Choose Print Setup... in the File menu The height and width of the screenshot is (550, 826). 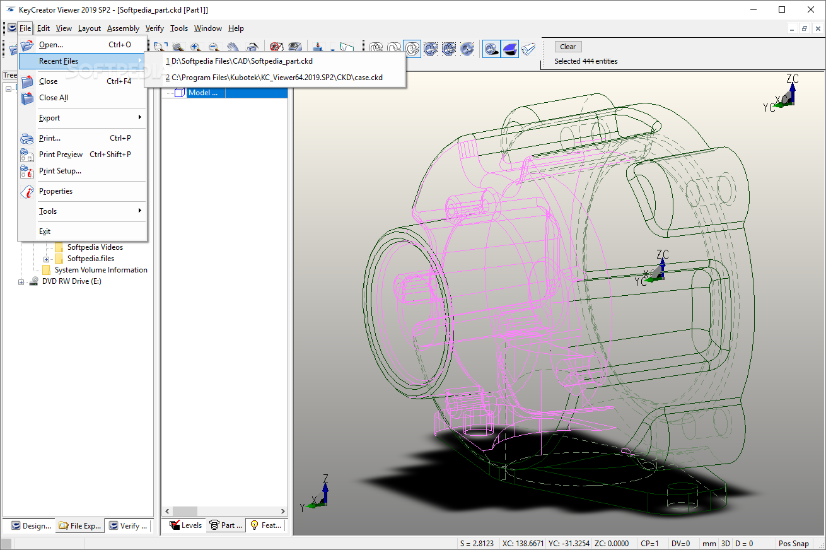pos(83,171)
